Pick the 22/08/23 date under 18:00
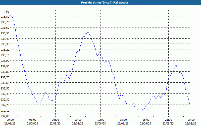Viewport: 201px width, 126px height. [145, 123]
